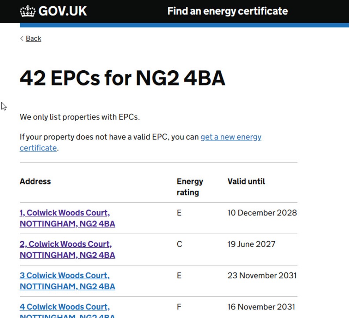This screenshot has width=349, height=318.
Task: Click the Valid until column header
Action: click(246, 182)
